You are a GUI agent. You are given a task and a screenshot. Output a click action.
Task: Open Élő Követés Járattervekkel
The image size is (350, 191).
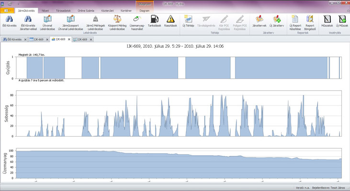[x=28, y=23]
